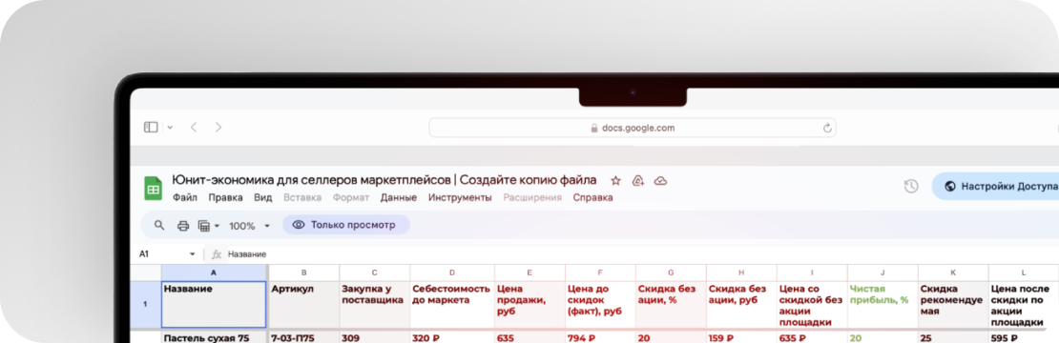Select the Название cell
This screenshot has width=1059, height=343.
tap(214, 305)
